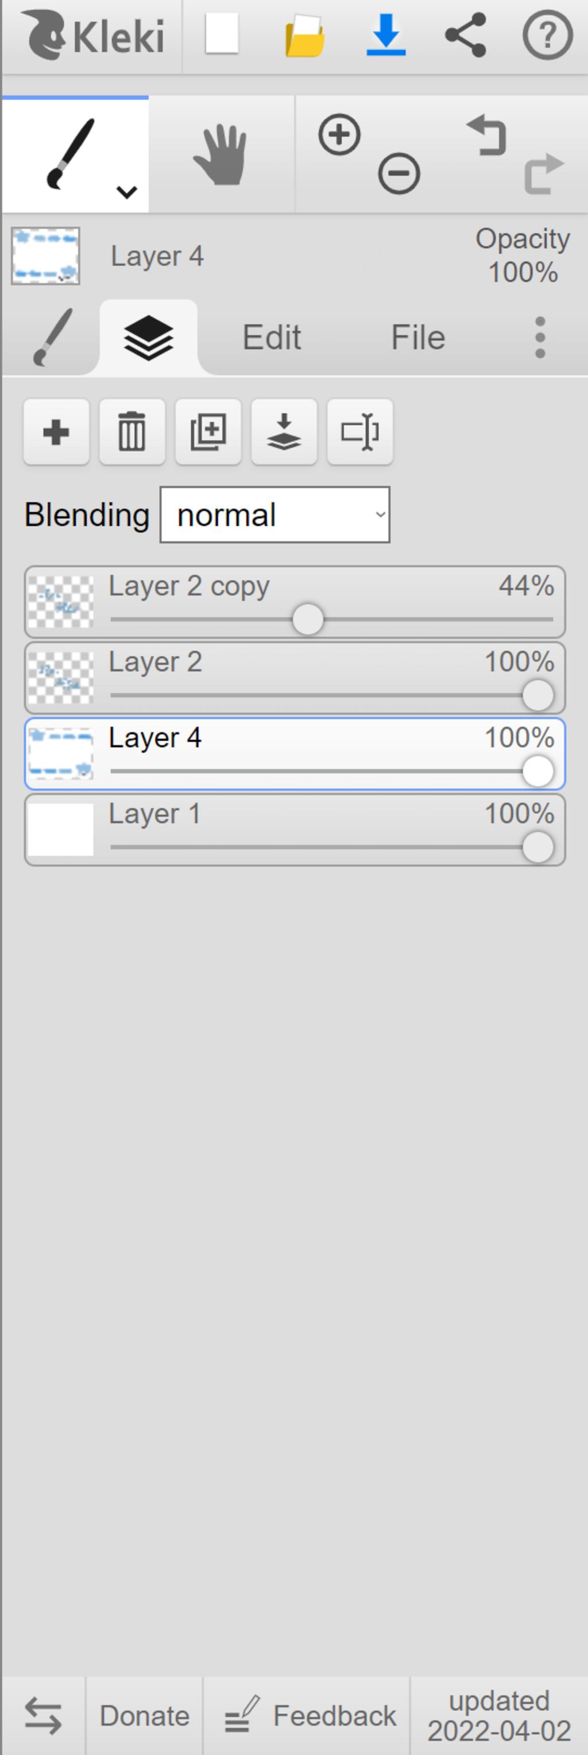Screen dimensions: 588x1755
Task: Delete the layer using the trash icon
Action: click(x=132, y=432)
